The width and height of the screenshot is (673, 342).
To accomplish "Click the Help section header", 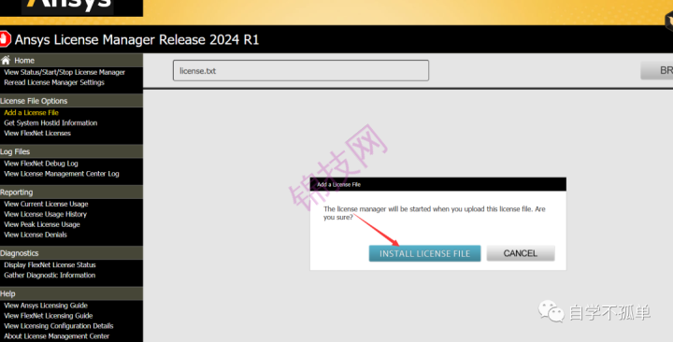I will 71,294.
